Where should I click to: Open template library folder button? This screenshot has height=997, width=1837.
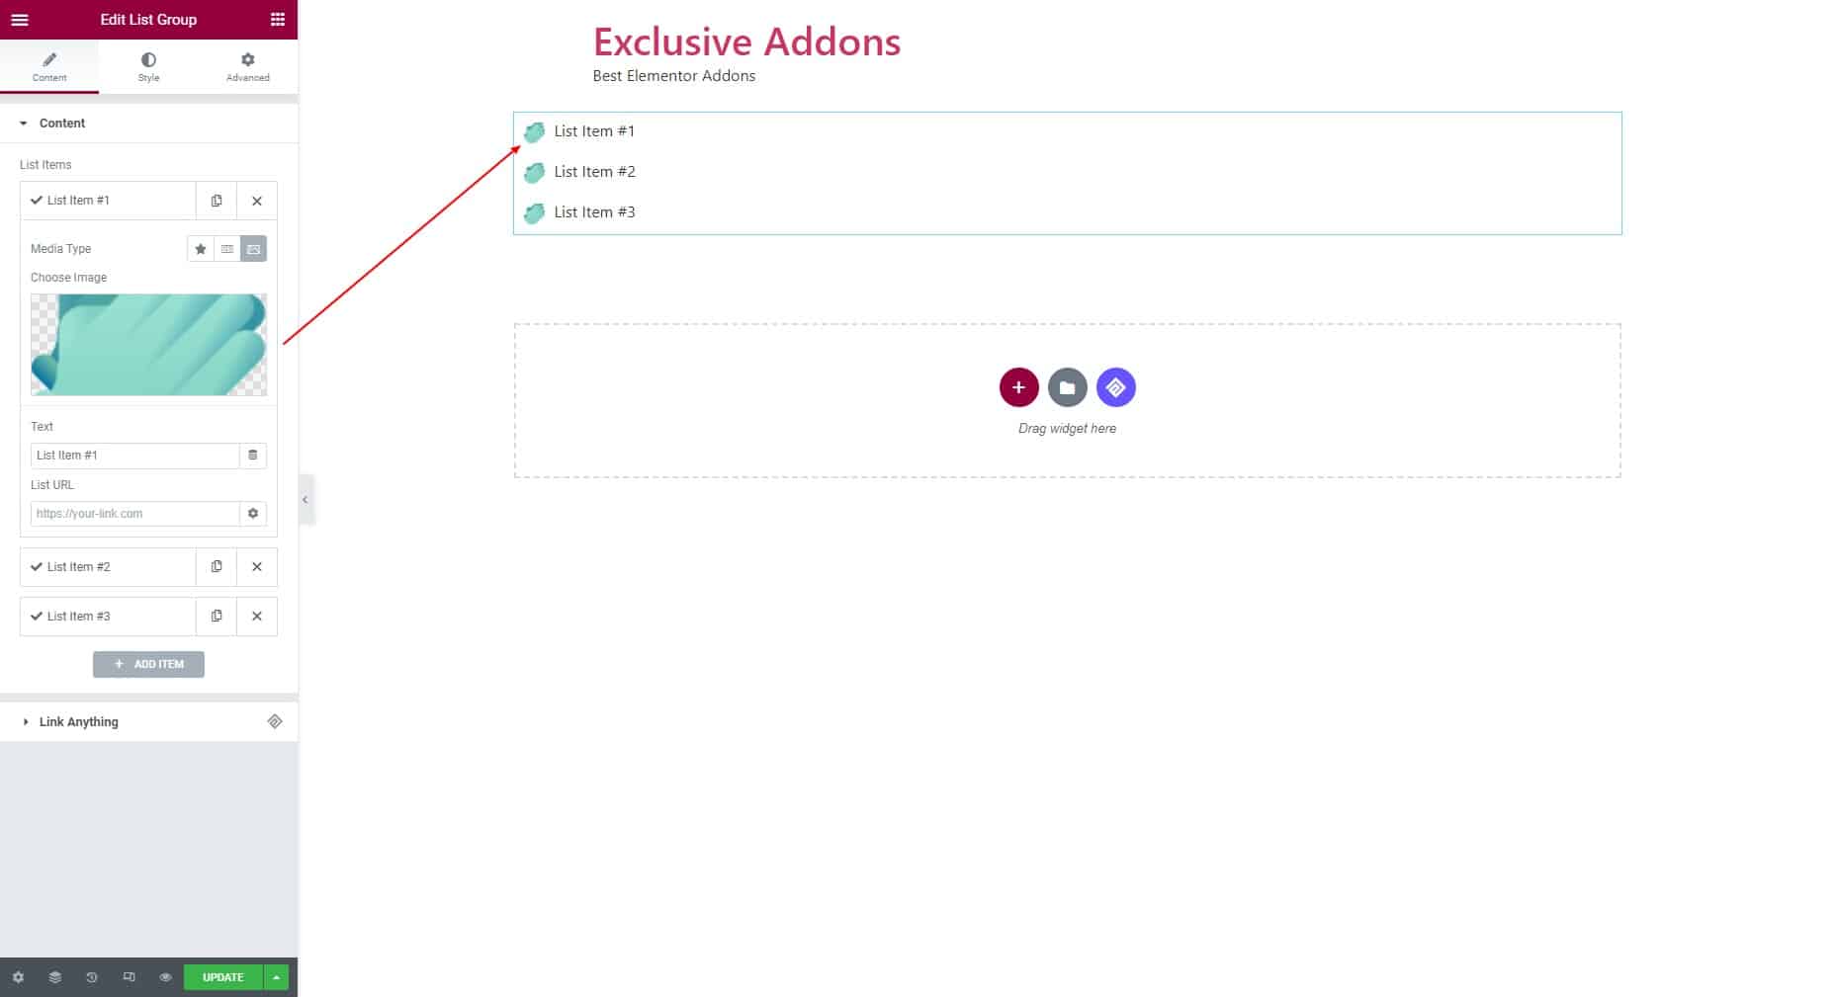pyautogui.click(x=1067, y=387)
